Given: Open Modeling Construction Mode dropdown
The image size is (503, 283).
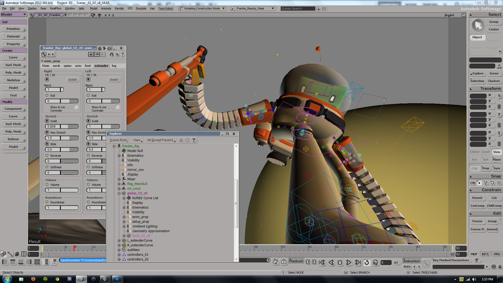Looking at the screenshot, I should point(202,9).
